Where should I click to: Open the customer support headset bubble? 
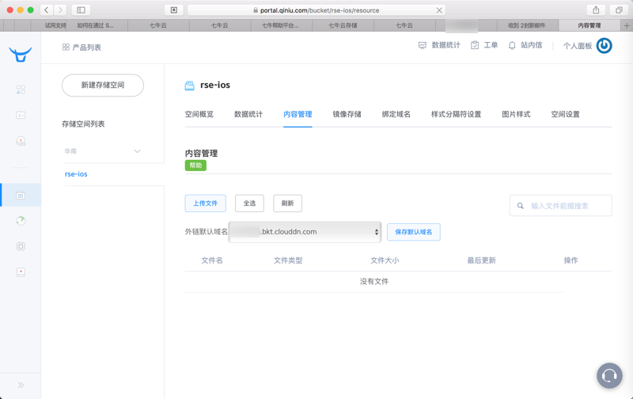click(609, 375)
